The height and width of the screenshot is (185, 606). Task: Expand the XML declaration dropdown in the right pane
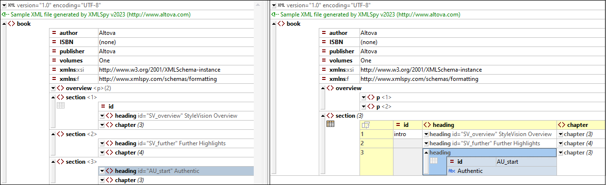(274, 5)
